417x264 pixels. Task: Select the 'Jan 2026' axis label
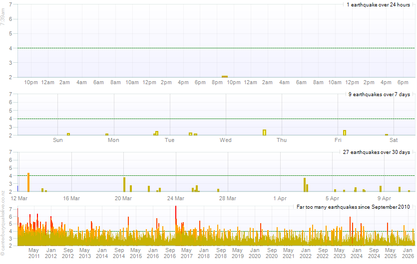pos(408,253)
